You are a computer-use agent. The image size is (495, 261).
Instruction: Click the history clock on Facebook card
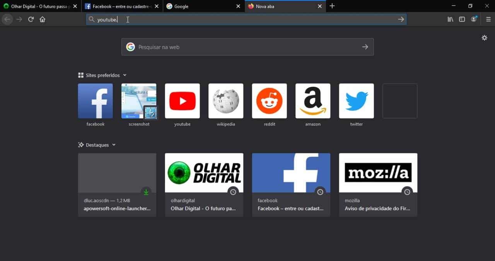pyautogui.click(x=320, y=192)
